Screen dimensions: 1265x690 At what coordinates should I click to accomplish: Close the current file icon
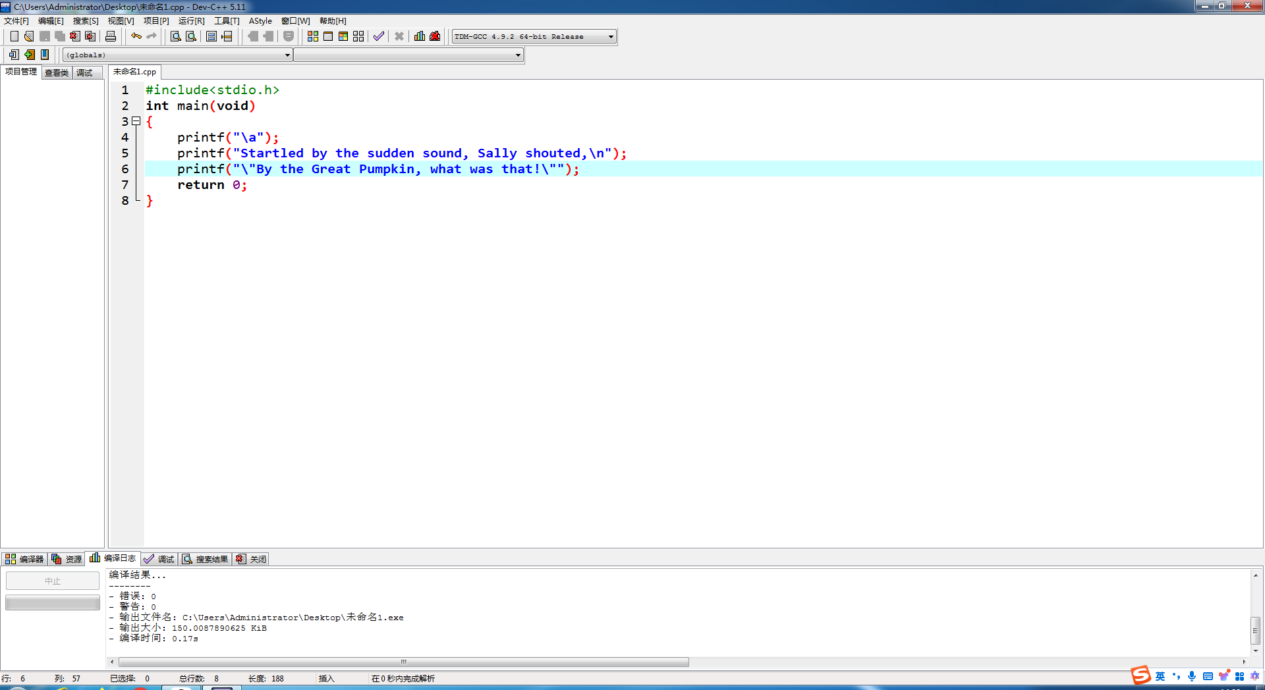tap(75, 36)
